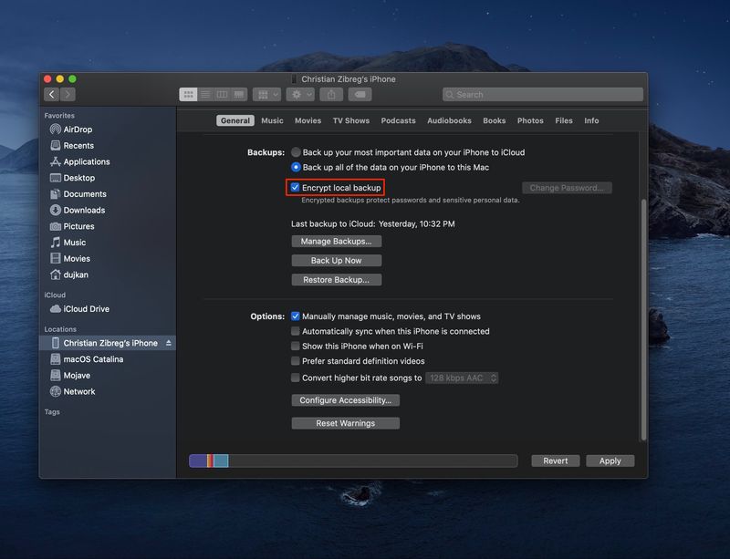Click the Recents clock icon in sidebar

point(56,146)
